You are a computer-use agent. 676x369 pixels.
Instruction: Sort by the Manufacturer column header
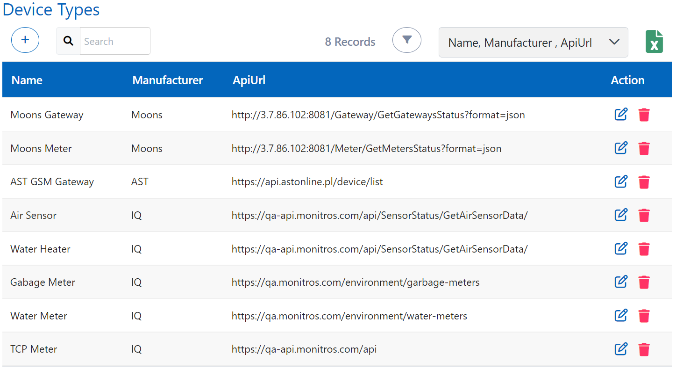167,80
